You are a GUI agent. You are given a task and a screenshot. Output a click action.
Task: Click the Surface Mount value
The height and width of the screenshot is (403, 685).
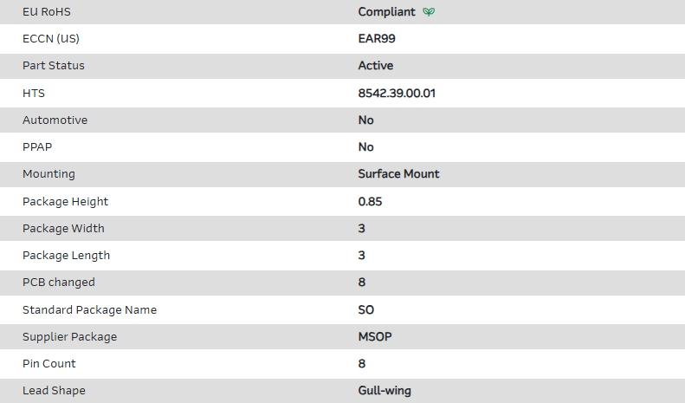(398, 174)
